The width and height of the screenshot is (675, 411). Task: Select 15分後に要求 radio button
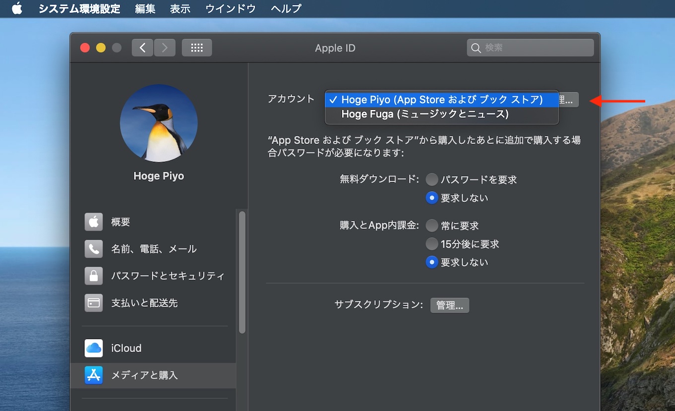click(x=432, y=244)
